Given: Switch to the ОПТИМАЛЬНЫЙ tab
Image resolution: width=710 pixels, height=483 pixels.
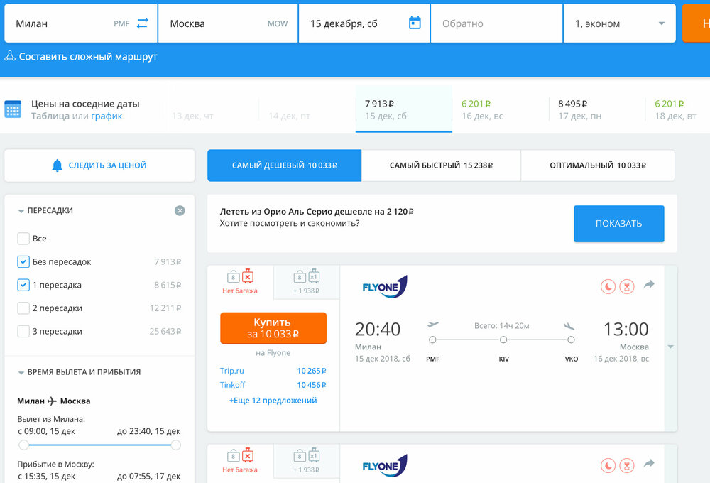Looking at the screenshot, I should point(598,165).
